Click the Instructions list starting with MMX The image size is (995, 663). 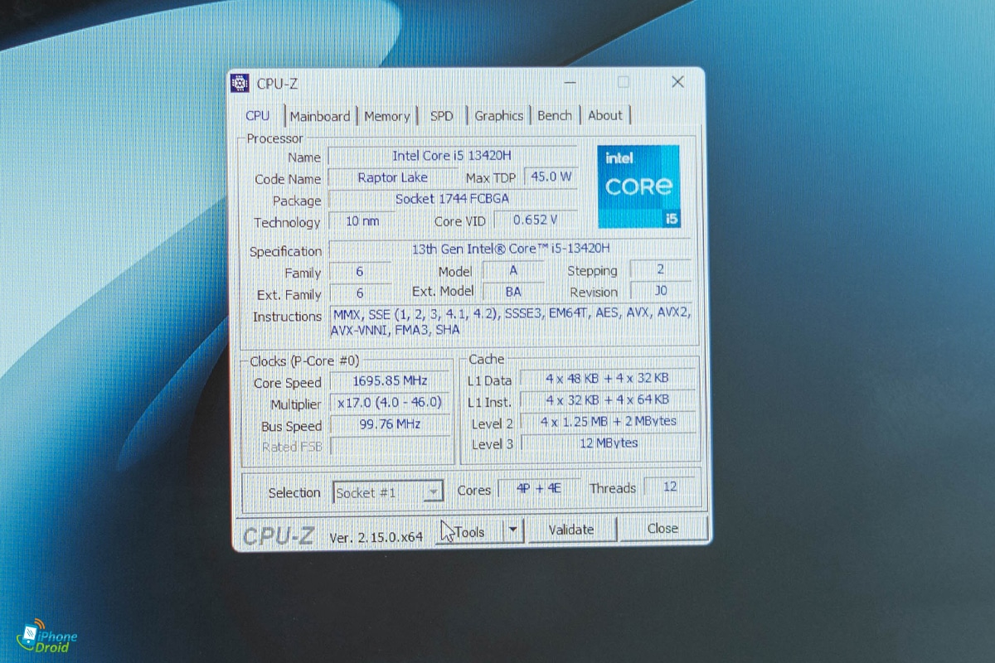point(510,322)
